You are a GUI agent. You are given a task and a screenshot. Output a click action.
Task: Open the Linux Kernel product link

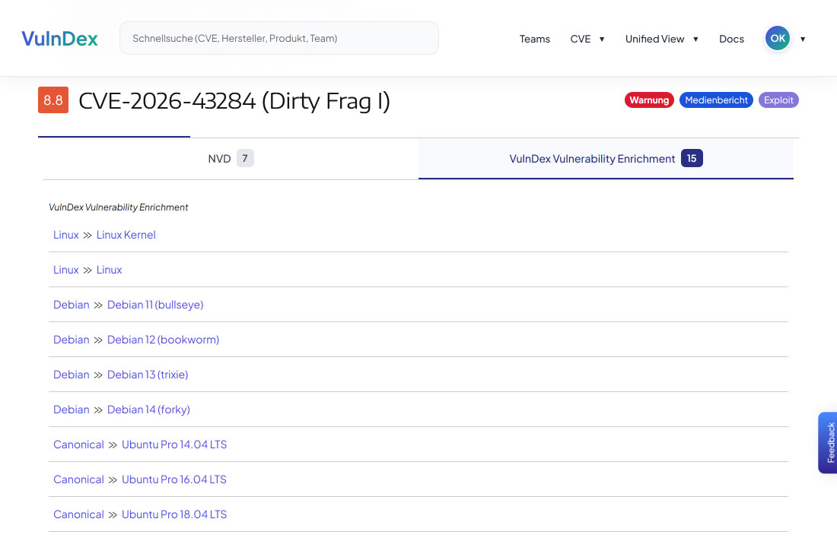pos(126,235)
